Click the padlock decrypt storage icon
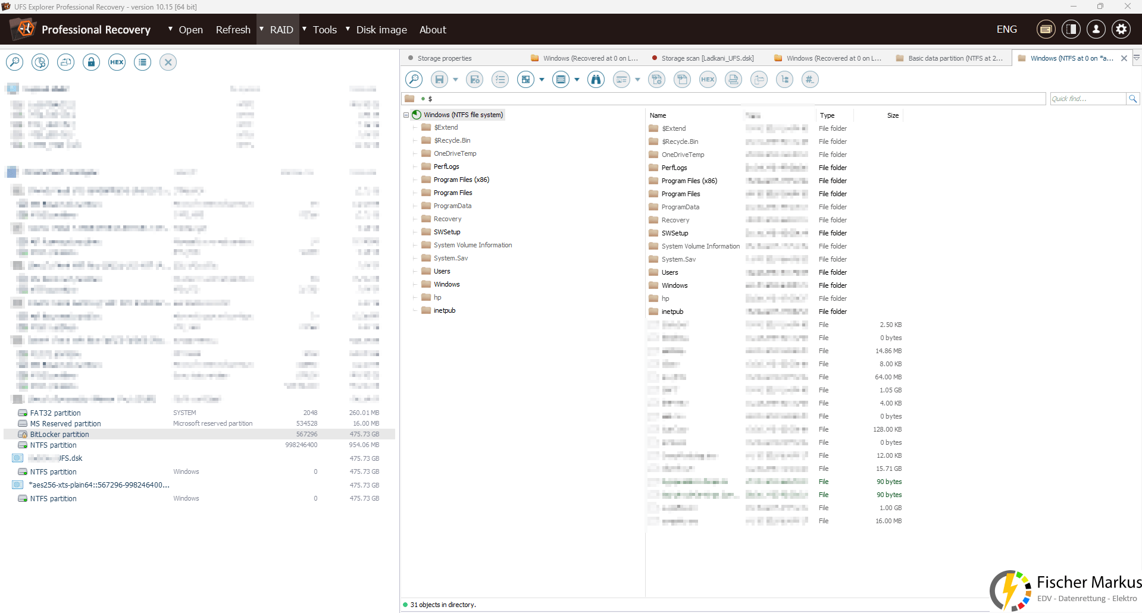This screenshot has width=1142, height=613. 91,62
